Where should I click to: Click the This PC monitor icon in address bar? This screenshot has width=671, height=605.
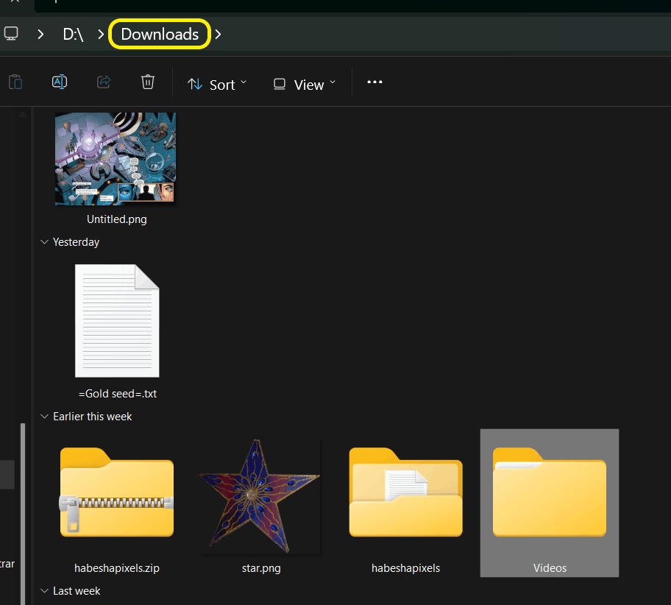coord(11,33)
